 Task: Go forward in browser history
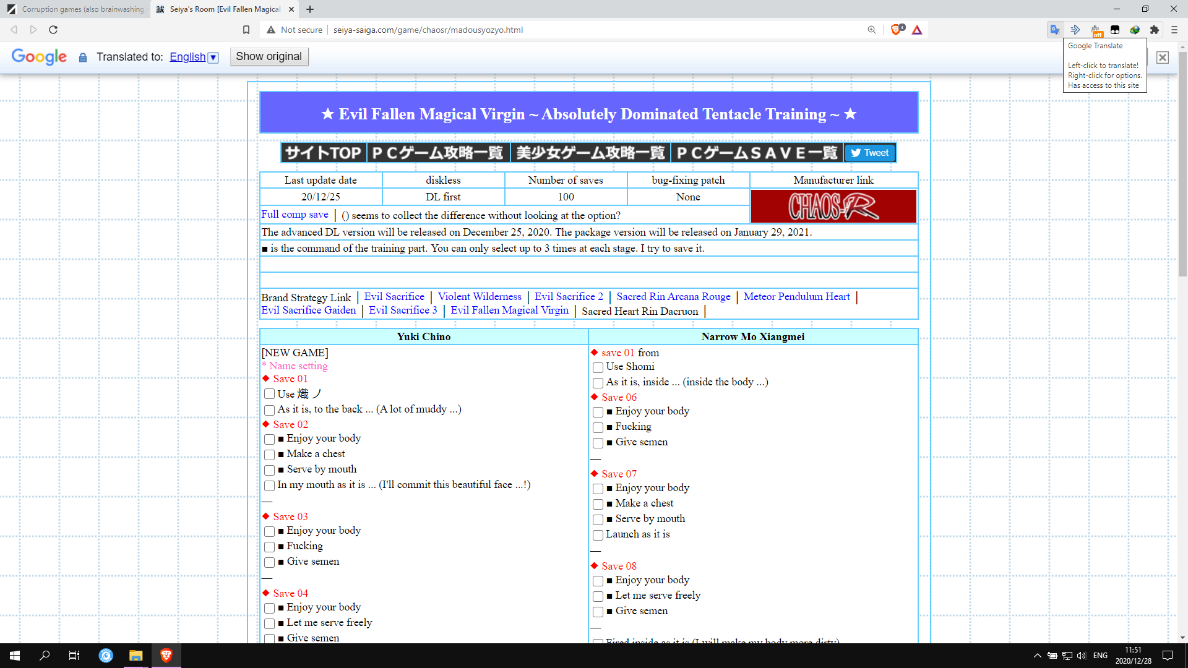(33, 30)
